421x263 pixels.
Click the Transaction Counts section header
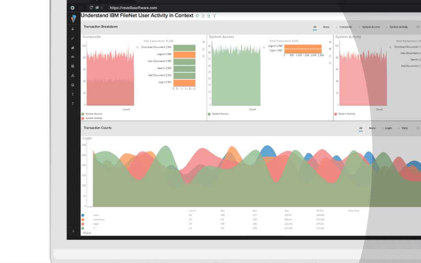(x=97, y=128)
